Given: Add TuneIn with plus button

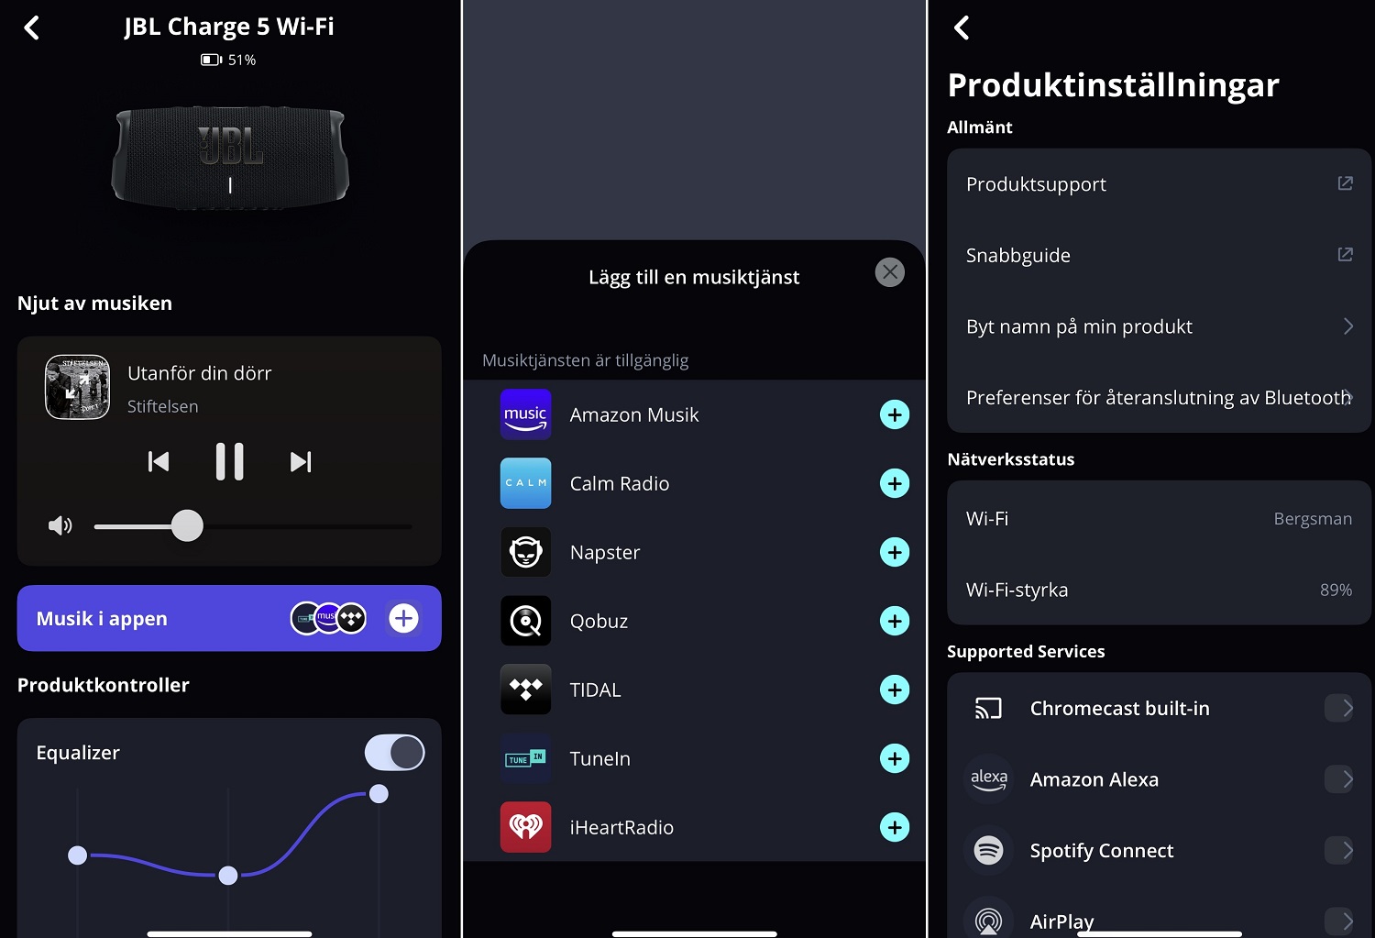Looking at the screenshot, I should (x=895, y=758).
